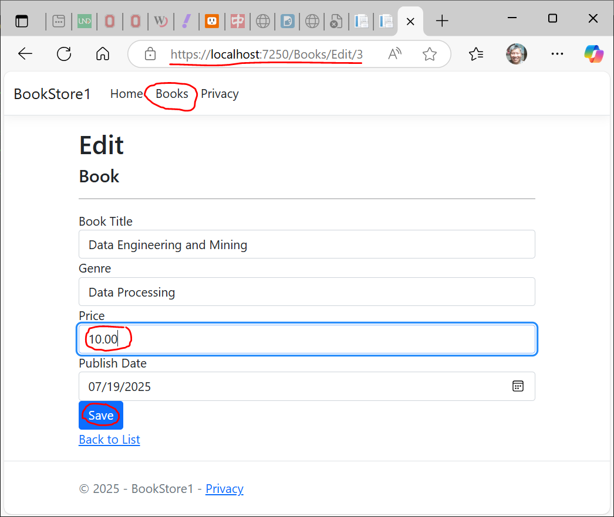Click the Publish Date field
614x517 pixels.
pos(306,386)
